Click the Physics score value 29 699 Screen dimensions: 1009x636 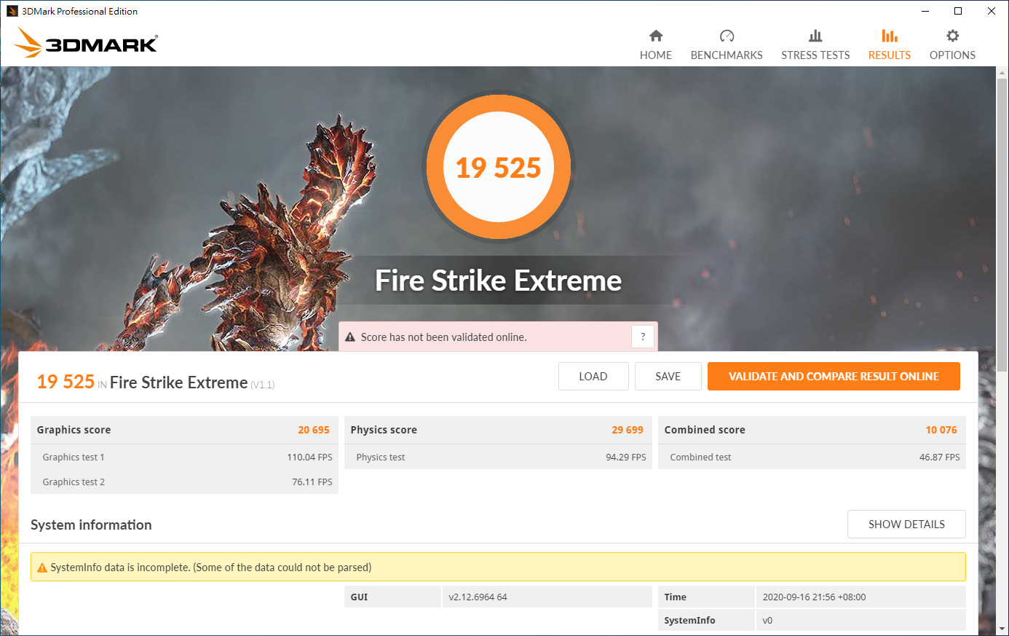pos(628,430)
